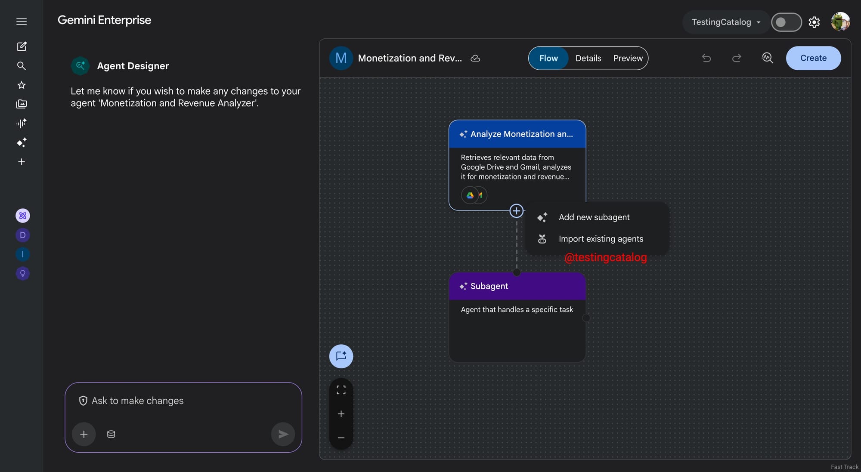Viewport: 861px width, 472px height.
Task: Switch to the Details tab
Action: click(x=588, y=58)
